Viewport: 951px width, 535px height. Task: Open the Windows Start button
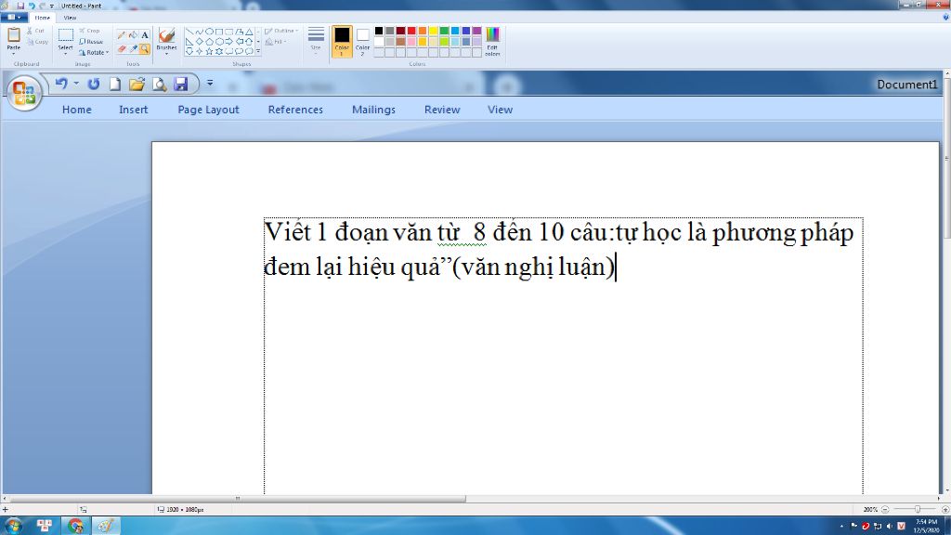[x=13, y=526]
